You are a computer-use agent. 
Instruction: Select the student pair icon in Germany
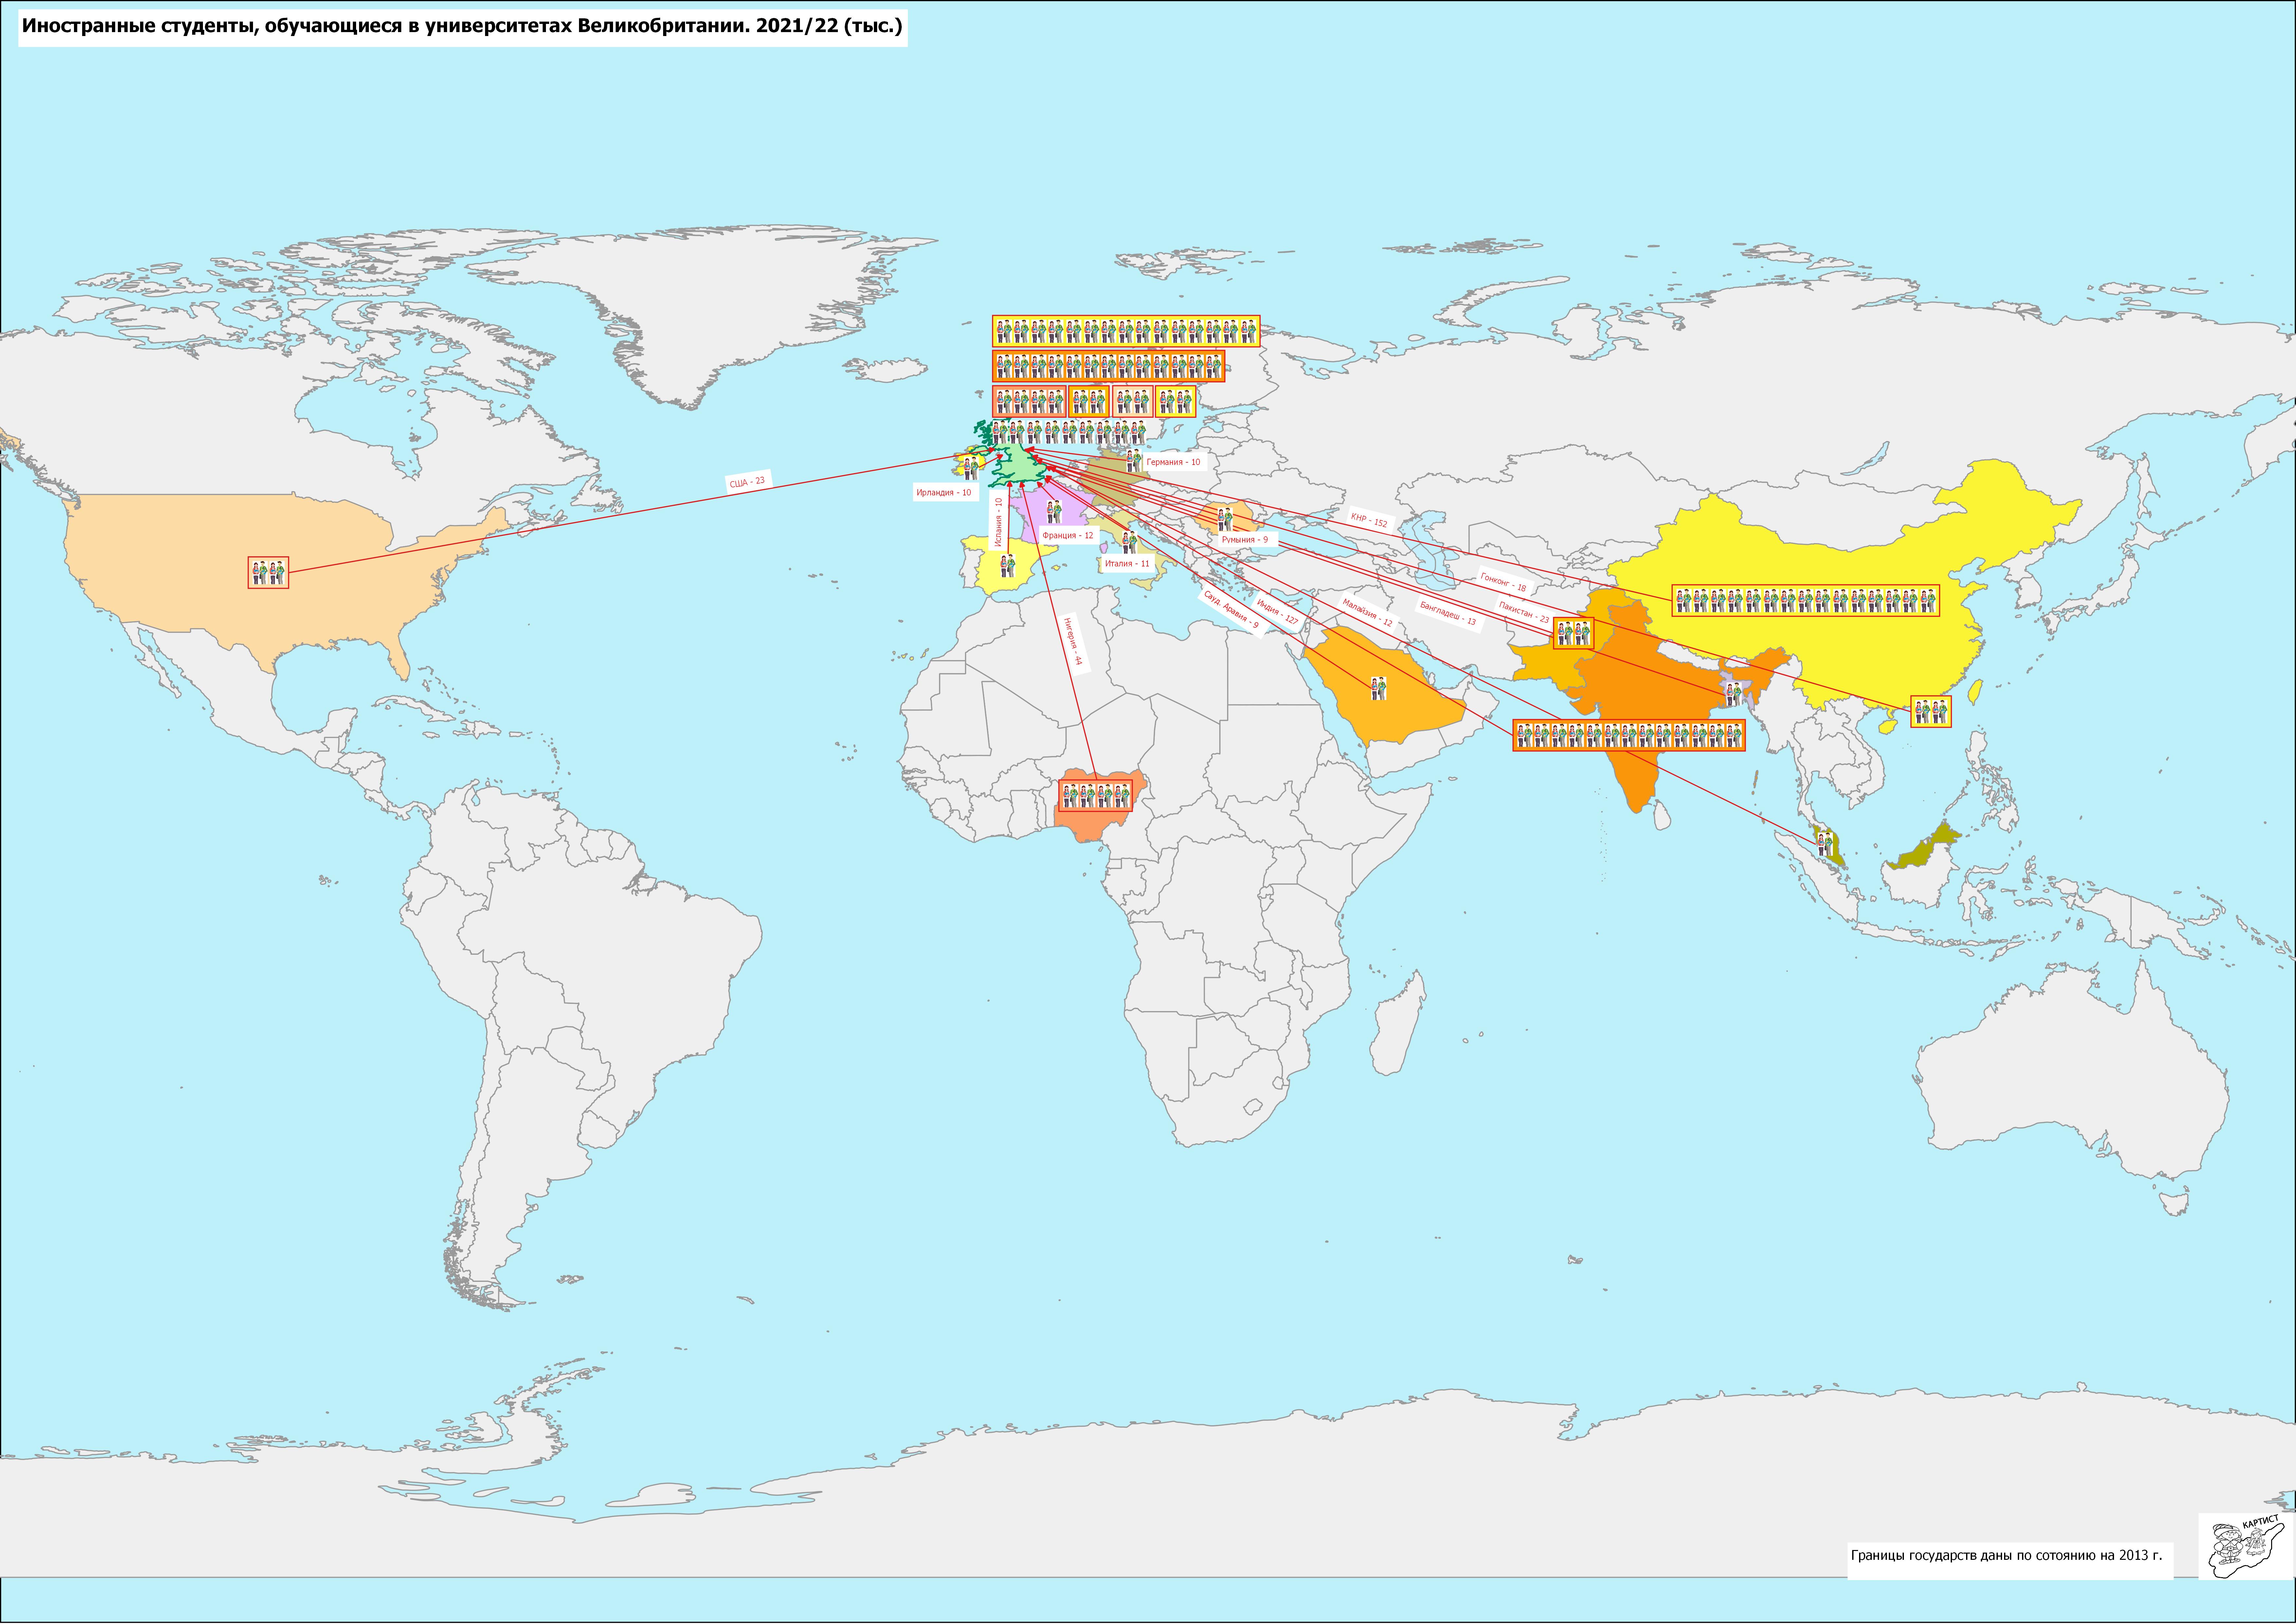coord(1134,460)
